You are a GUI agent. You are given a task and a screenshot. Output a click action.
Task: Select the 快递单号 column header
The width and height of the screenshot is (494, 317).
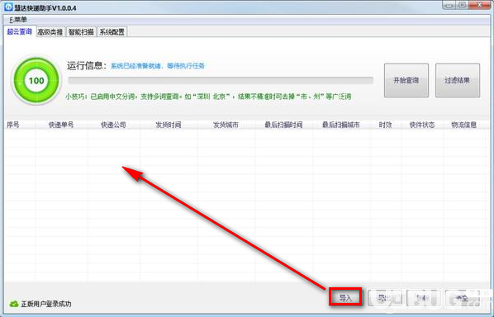click(61, 125)
